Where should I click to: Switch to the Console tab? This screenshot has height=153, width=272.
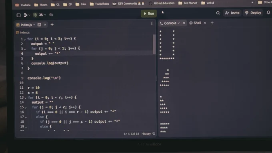170,23
